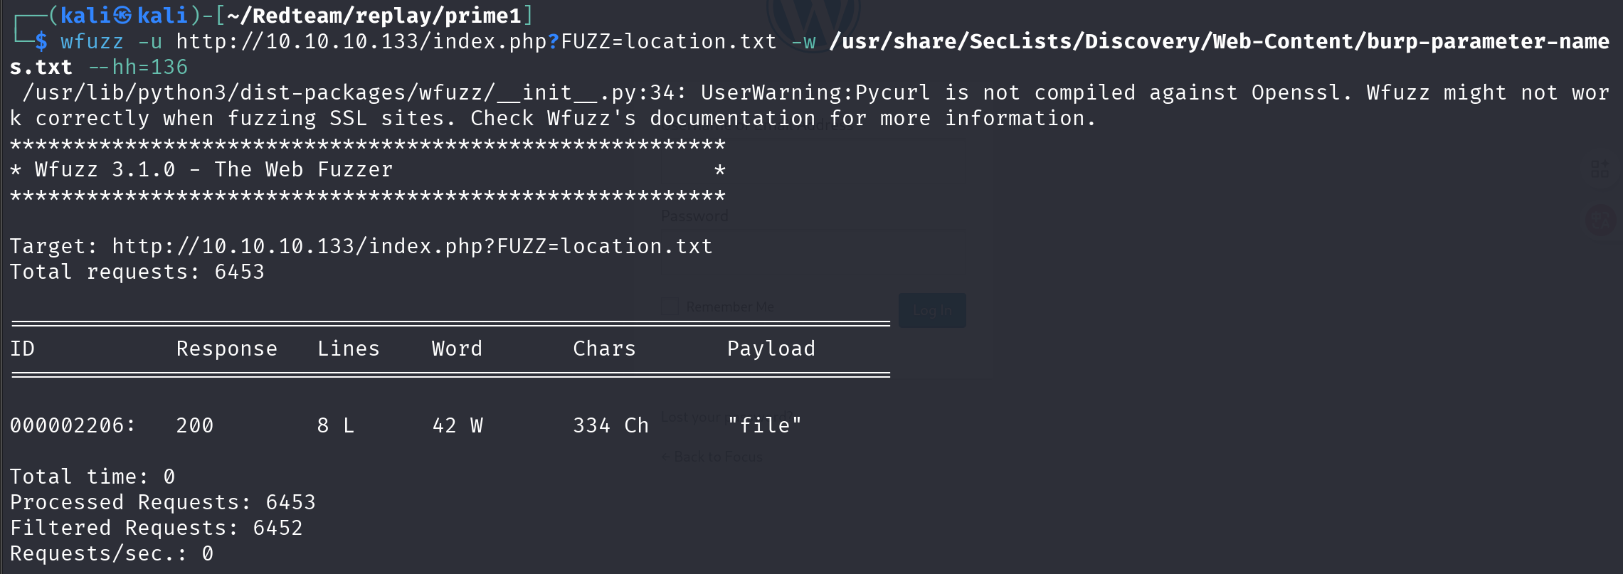Click the Kali symbol in the prompt

122,15
